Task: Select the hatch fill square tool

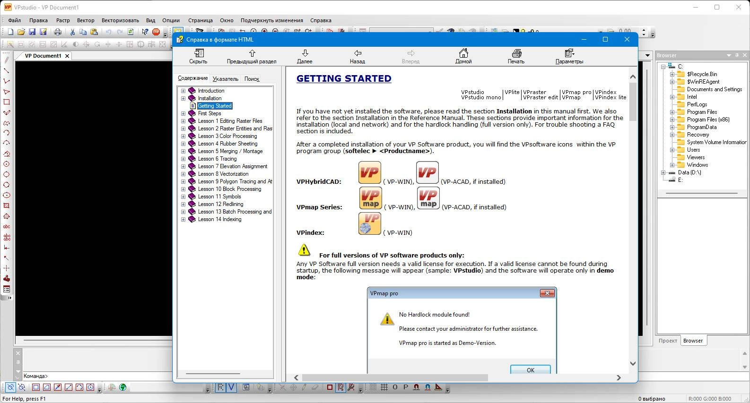Action: (7, 206)
